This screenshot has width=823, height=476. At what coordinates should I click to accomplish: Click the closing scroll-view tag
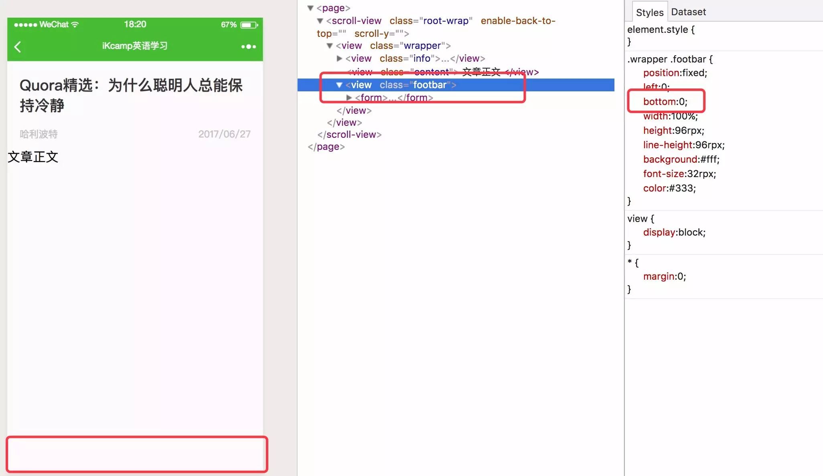(x=349, y=135)
